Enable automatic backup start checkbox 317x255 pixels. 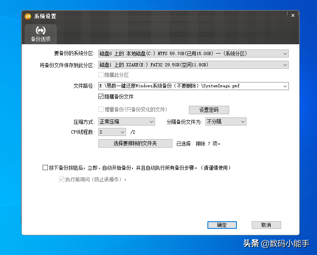[x=45, y=168]
